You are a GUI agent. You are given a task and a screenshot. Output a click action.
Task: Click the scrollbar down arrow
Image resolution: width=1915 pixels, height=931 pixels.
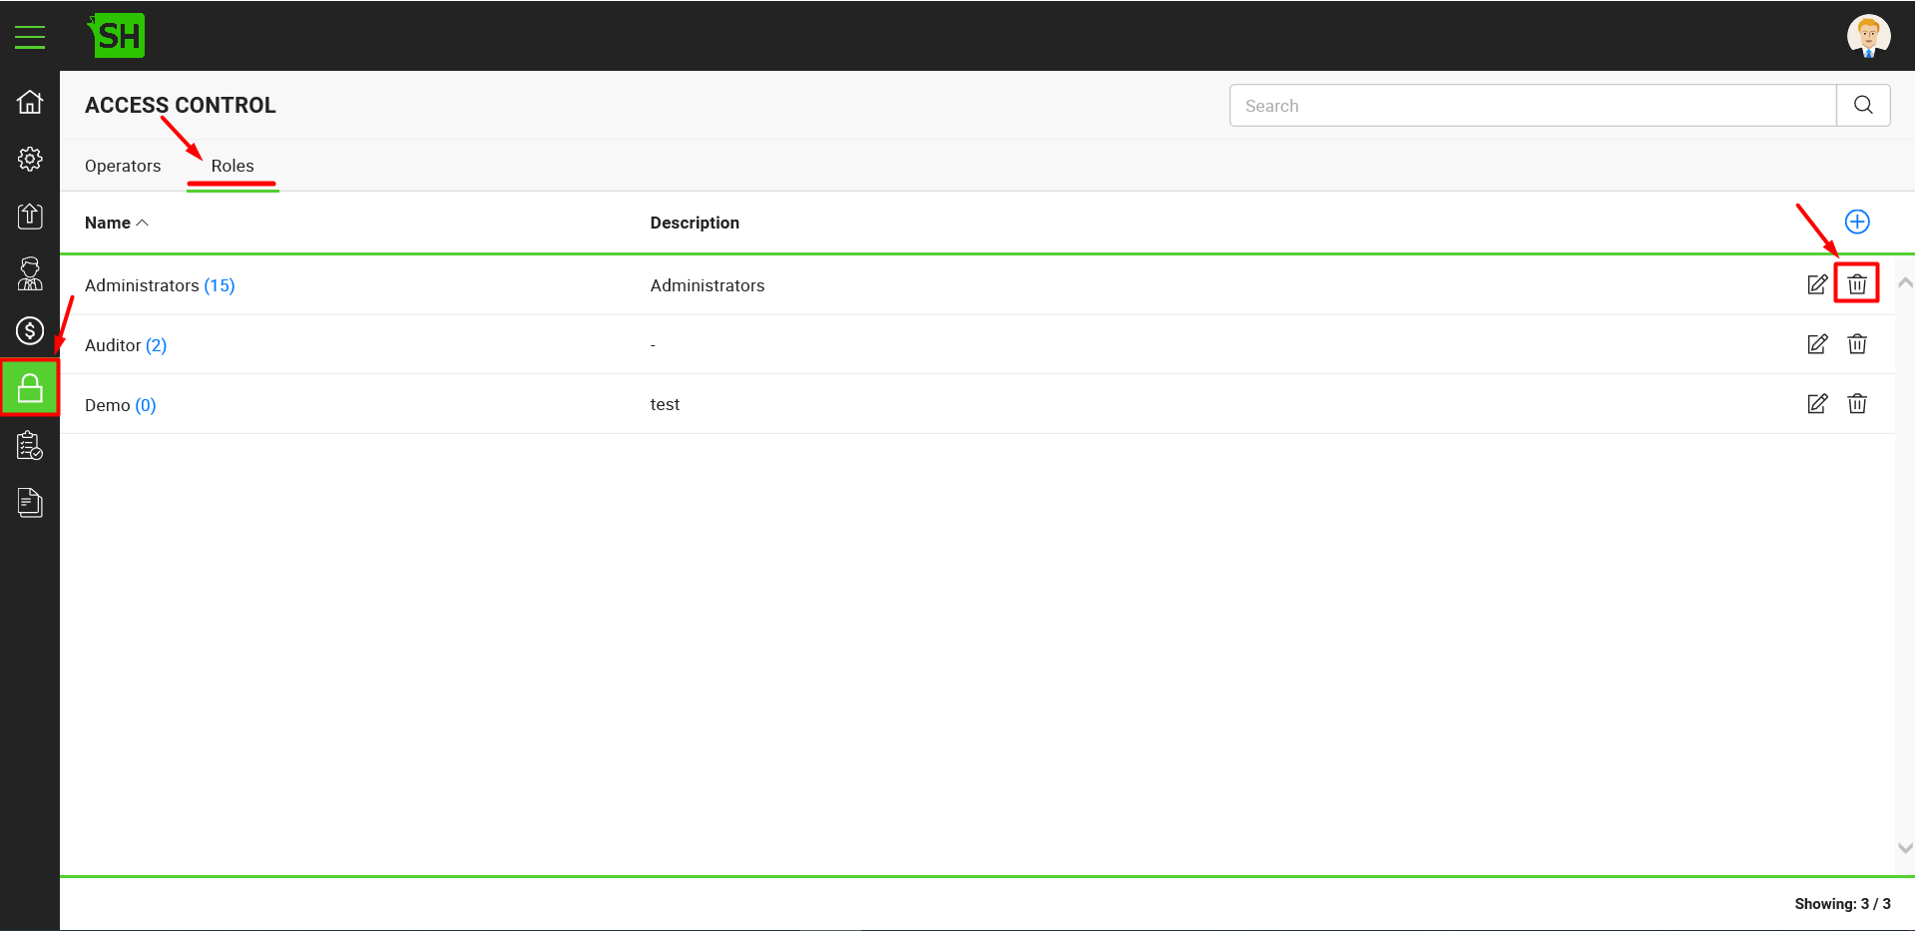[1905, 848]
